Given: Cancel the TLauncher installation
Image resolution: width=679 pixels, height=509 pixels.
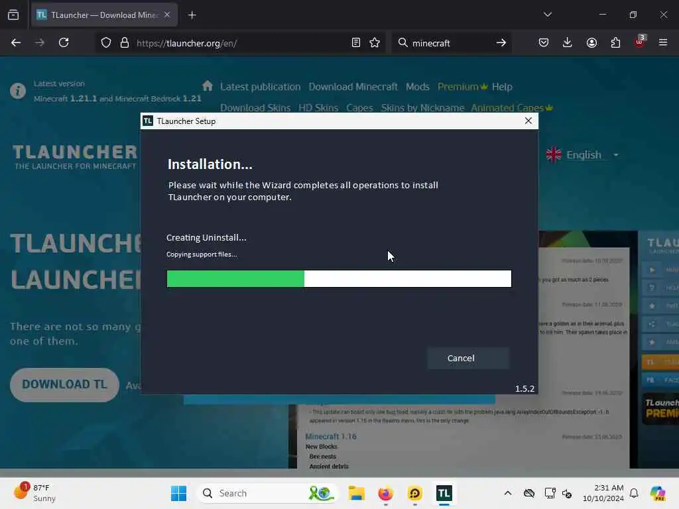Looking at the screenshot, I should click(468, 359).
